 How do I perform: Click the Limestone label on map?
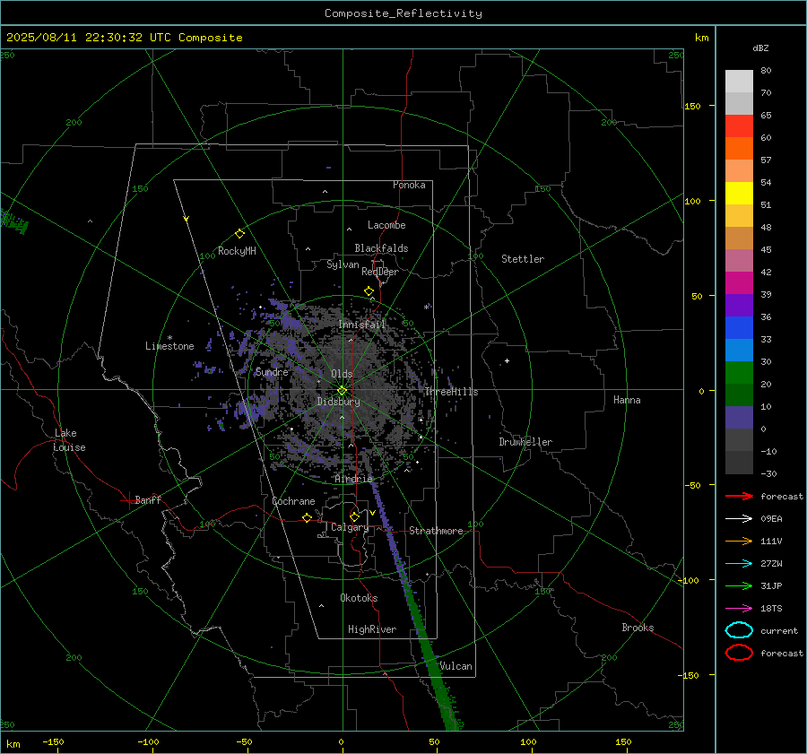169,346
